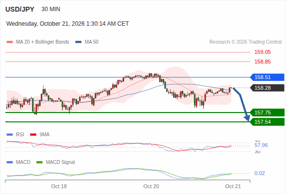Image resolution: width=286 pixels, height=194 pixels.
Task: Click the 159.05 resistance level label
Action: (x=262, y=52)
